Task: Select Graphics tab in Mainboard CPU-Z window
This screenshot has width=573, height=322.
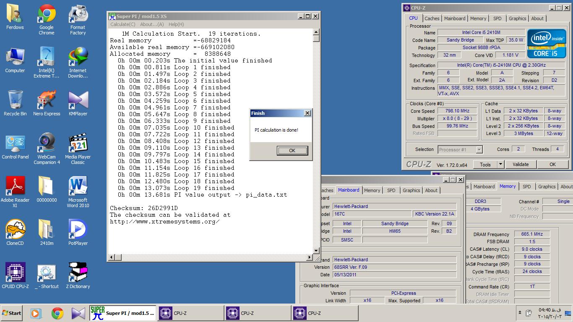Action: [x=411, y=190]
